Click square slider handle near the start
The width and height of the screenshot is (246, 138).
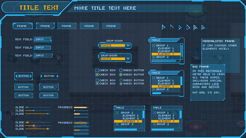27,107
